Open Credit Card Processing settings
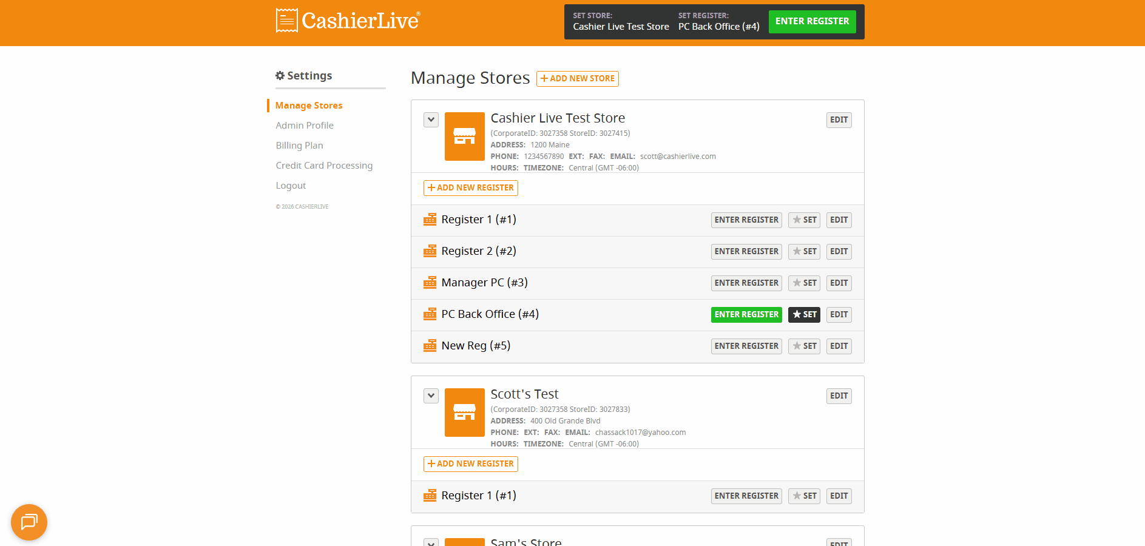The width and height of the screenshot is (1145, 546). click(x=324, y=166)
